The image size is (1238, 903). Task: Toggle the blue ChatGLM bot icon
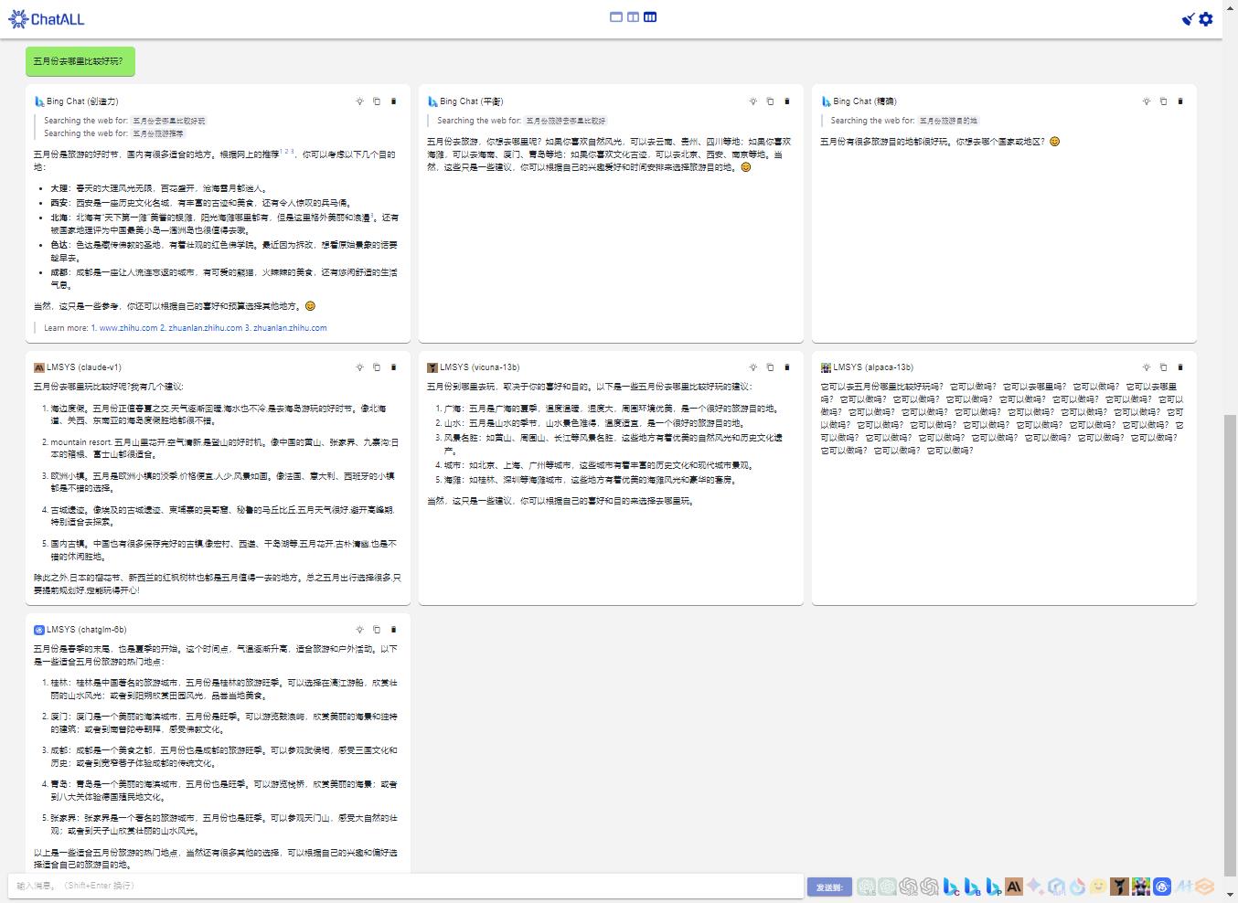coord(1162,887)
